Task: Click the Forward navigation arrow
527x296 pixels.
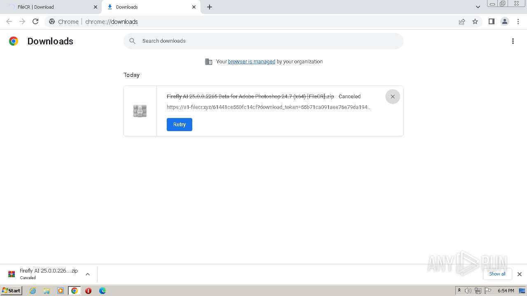Action: [x=22, y=21]
